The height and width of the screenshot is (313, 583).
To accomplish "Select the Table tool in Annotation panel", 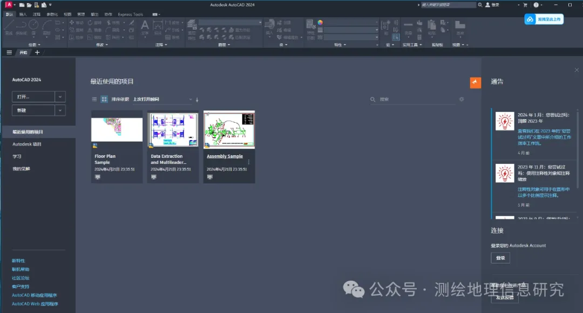I will (x=173, y=38).
